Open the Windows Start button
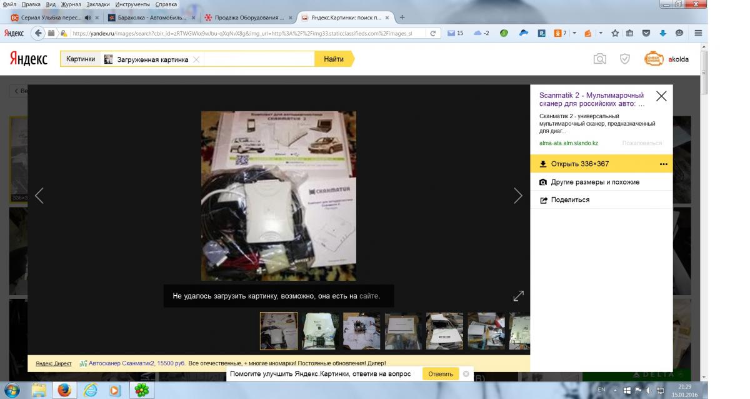 point(11,390)
